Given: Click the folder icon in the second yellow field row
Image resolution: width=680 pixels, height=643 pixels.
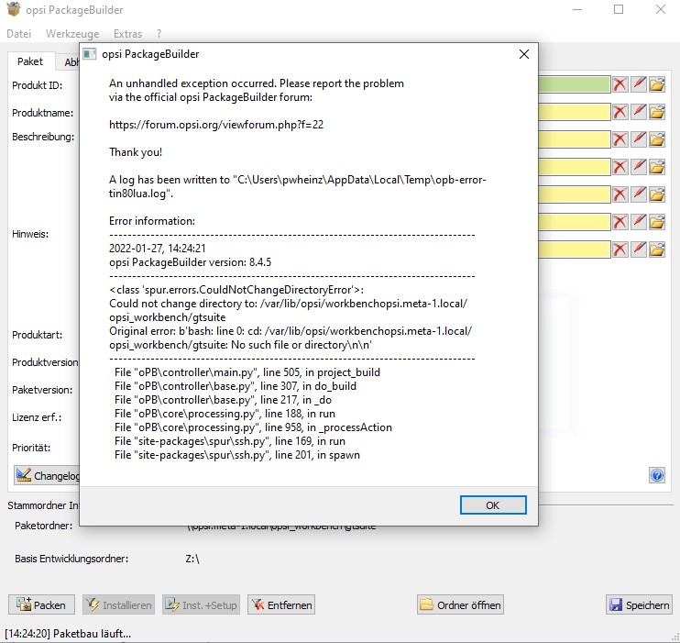Looking at the screenshot, I should click(657, 139).
